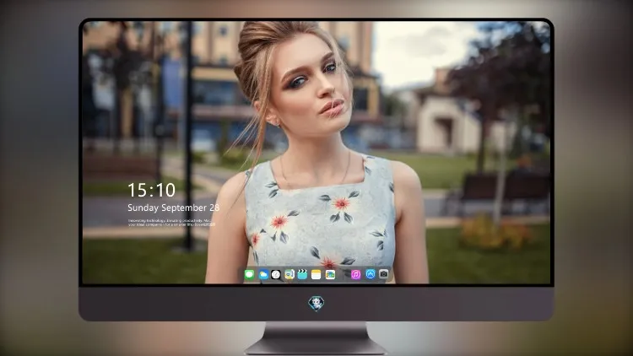Launch the Camera app in the dock
Screen dimensions: 633x356
click(383, 274)
